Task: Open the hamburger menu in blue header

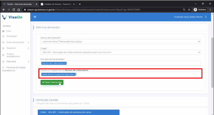Action: click(x=35, y=17)
